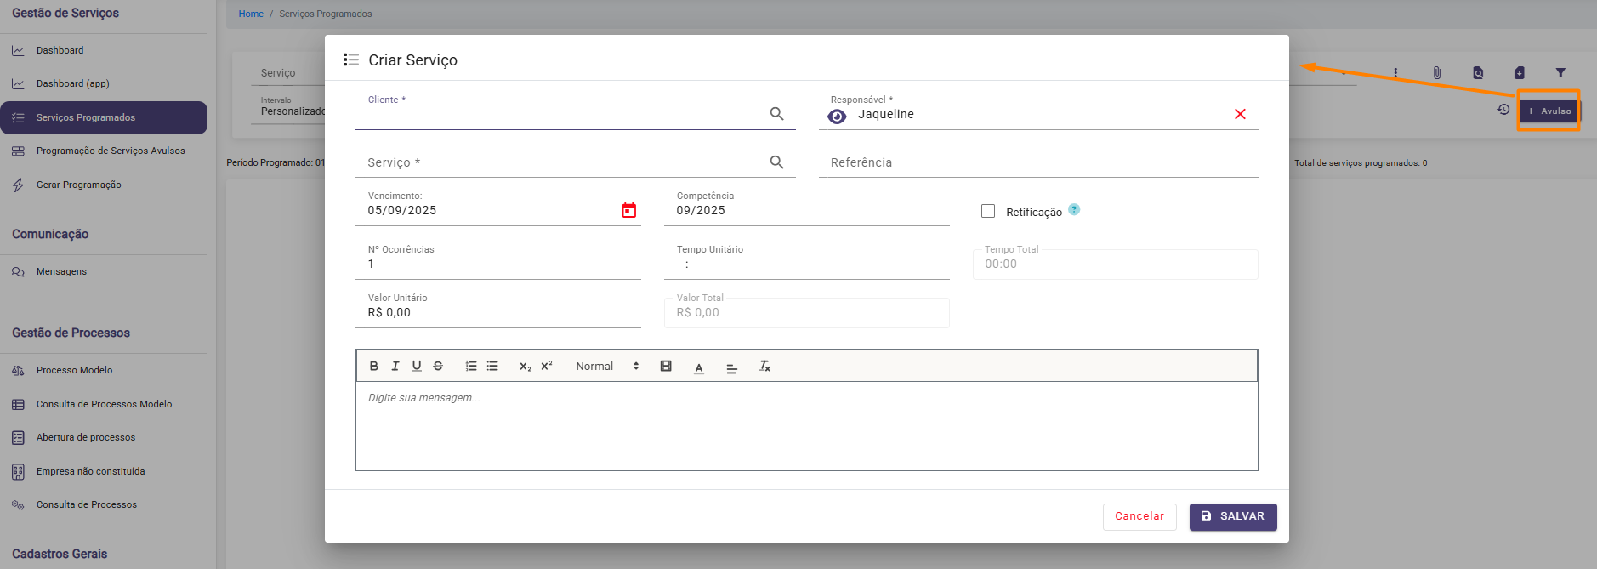The width and height of the screenshot is (1597, 569).
Task: Remove Jaqueline with the red X
Action: point(1240,114)
